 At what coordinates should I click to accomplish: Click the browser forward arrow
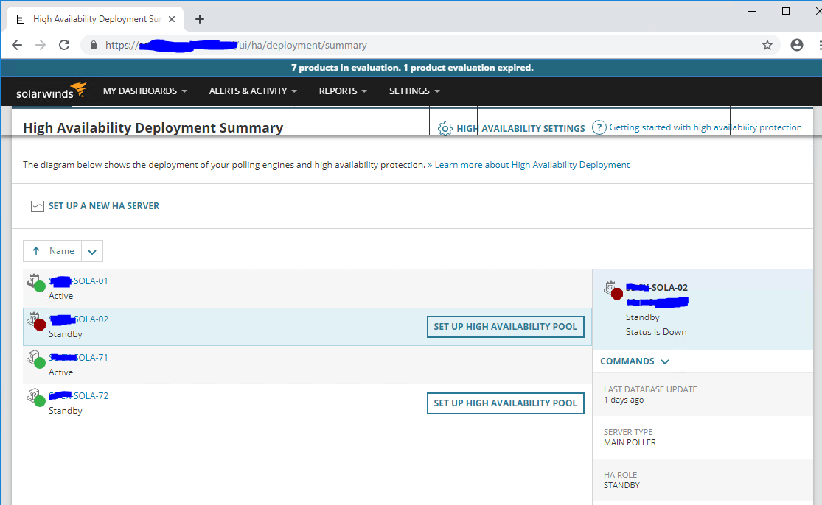tap(41, 45)
